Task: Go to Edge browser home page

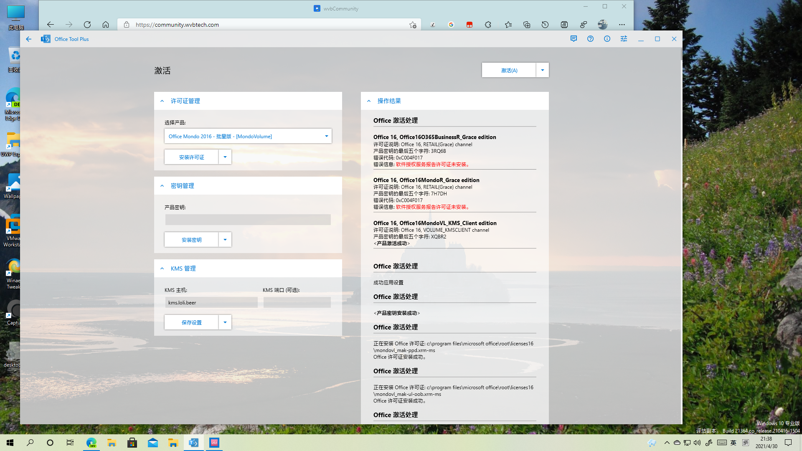Action: pos(106,25)
